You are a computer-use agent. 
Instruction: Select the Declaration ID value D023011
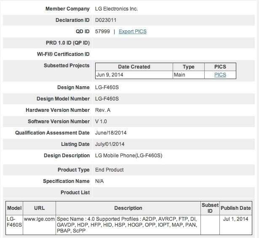106,20
